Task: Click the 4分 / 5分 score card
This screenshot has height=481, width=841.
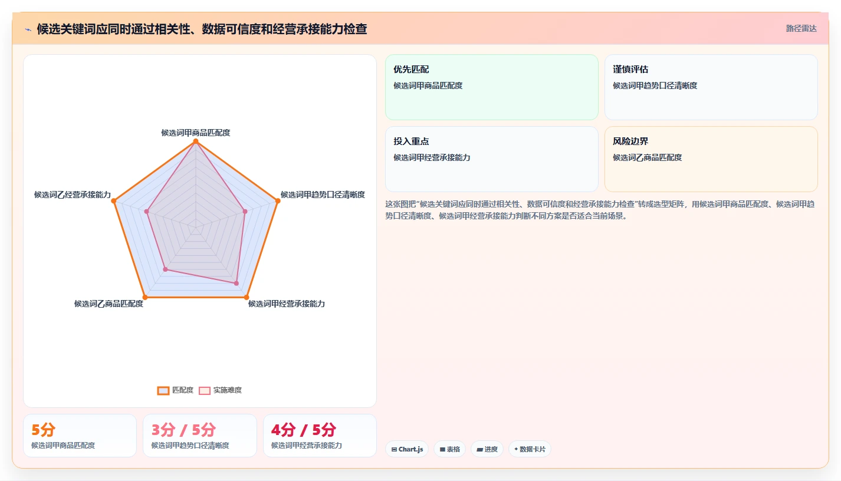Action: pos(320,436)
